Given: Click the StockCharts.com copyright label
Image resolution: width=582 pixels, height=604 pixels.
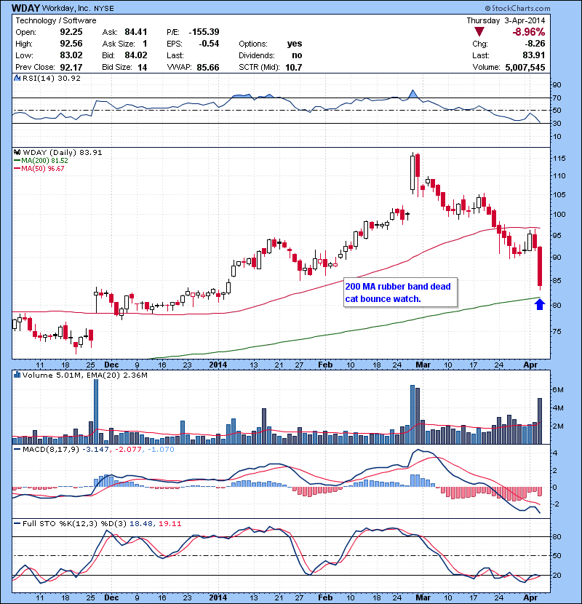Looking at the screenshot, I should pyautogui.click(x=517, y=8).
